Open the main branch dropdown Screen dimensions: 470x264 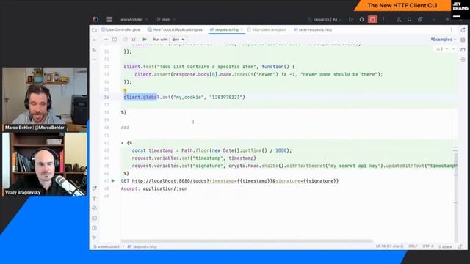point(166,20)
